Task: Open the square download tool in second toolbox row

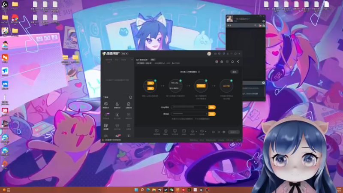Action: pos(129,116)
